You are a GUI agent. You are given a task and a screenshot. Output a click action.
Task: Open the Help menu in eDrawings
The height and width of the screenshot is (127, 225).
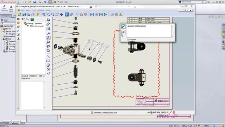[48, 10]
